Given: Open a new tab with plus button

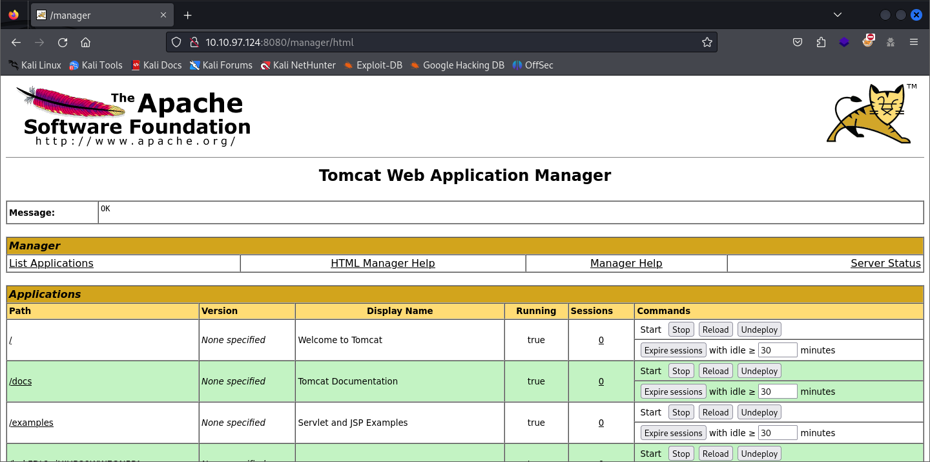Looking at the screenshot, I should tap(188, 15).
